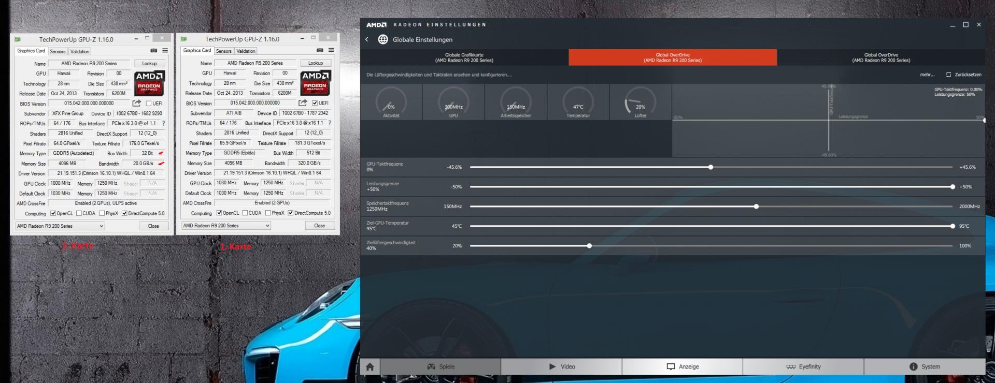
Task: Toggle DirectCompute 5.0 checkbox in ATI AIB GPU-Z window
Action: pos(291,213)
